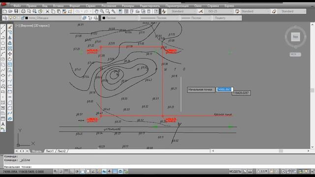The image size is (315, 177).
Task: Click the Dimension Style icon before ISO-25
Action: click(201, 11)
